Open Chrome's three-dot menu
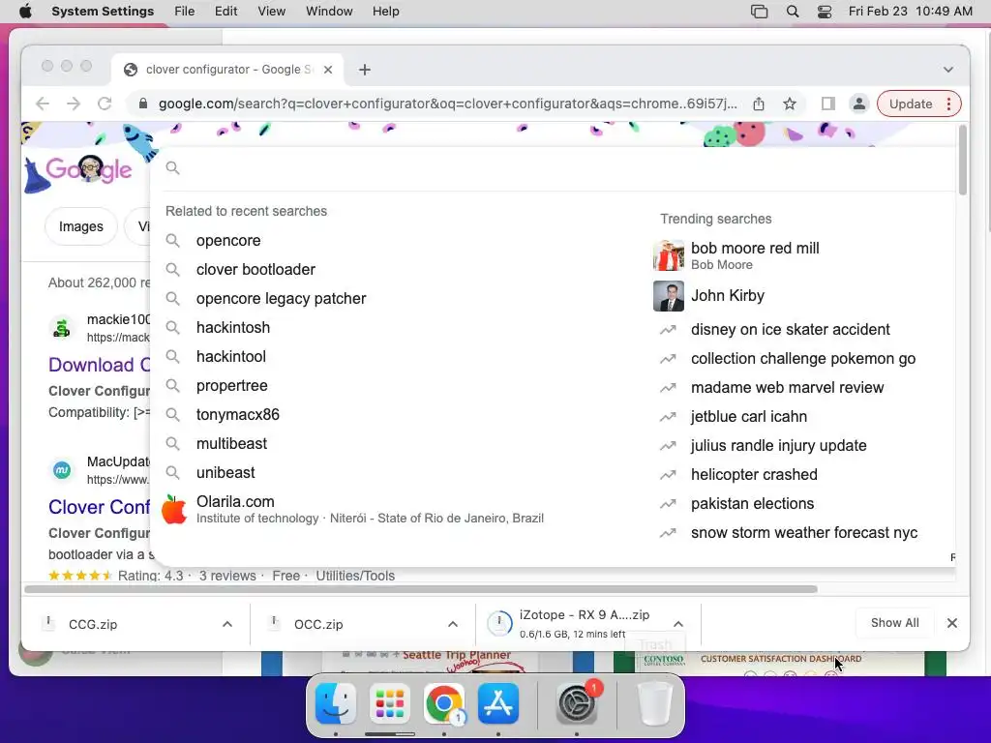The image size is (991, 743). pyautogui.click(x=948, y=104)
